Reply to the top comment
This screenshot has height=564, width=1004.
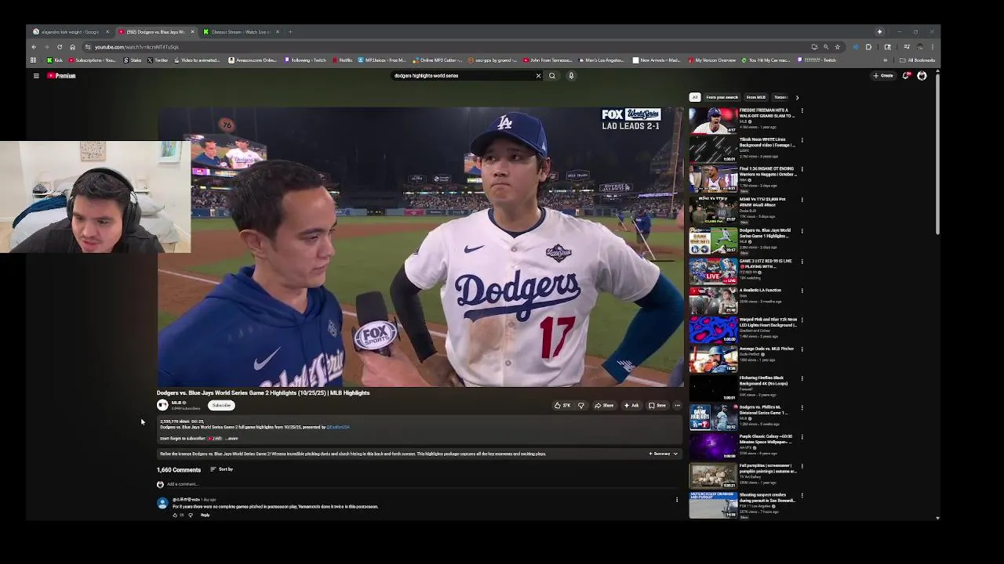[206, 515]
